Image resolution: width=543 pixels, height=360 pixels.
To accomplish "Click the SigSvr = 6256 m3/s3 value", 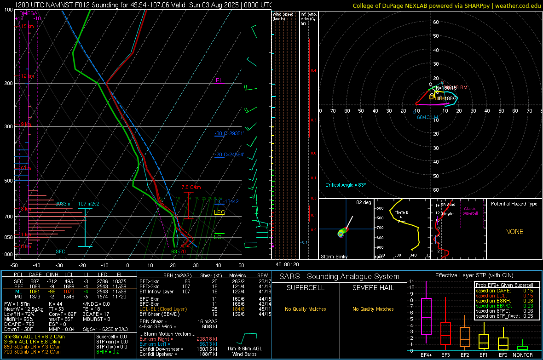I will coord(105,329).
